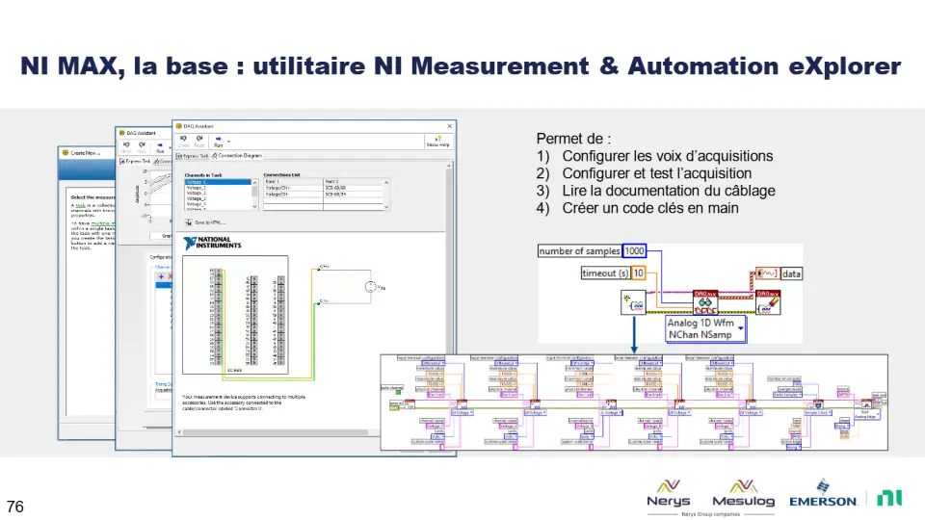Switch to Express Task tab in front DAQ Assistant
The image size is (925, 520).
[193, 156]
